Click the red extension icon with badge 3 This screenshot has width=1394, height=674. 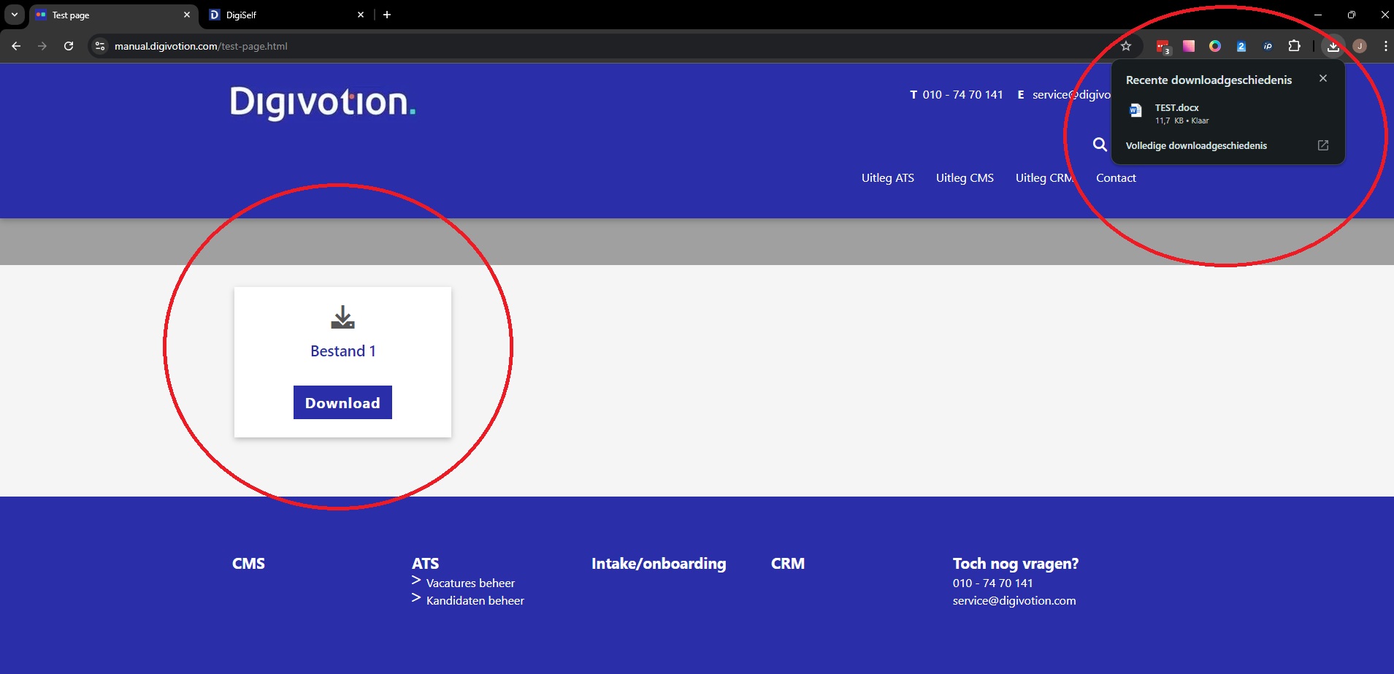[x=1163, y=47]
